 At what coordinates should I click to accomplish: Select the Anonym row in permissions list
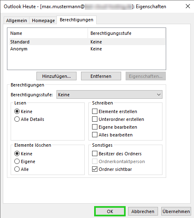pyautogui.click(x=87, y=49)
